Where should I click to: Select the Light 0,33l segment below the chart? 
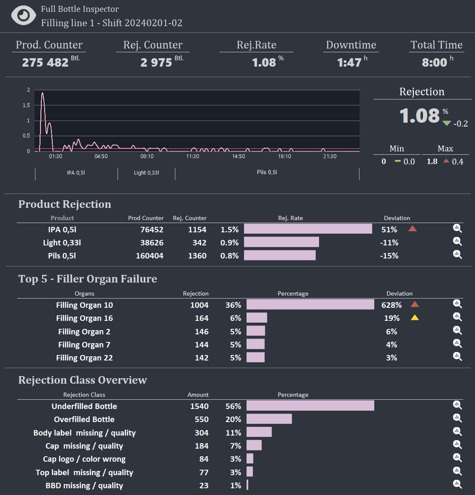tap(146, 173)
